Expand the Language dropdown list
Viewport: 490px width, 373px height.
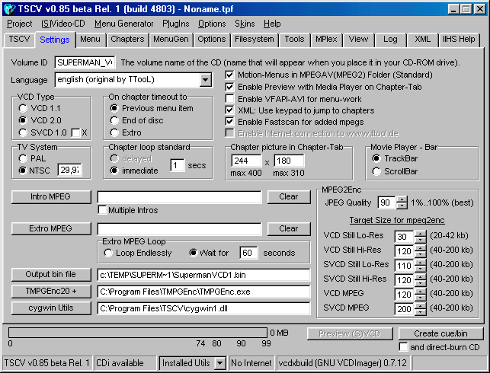coord(206,80)
